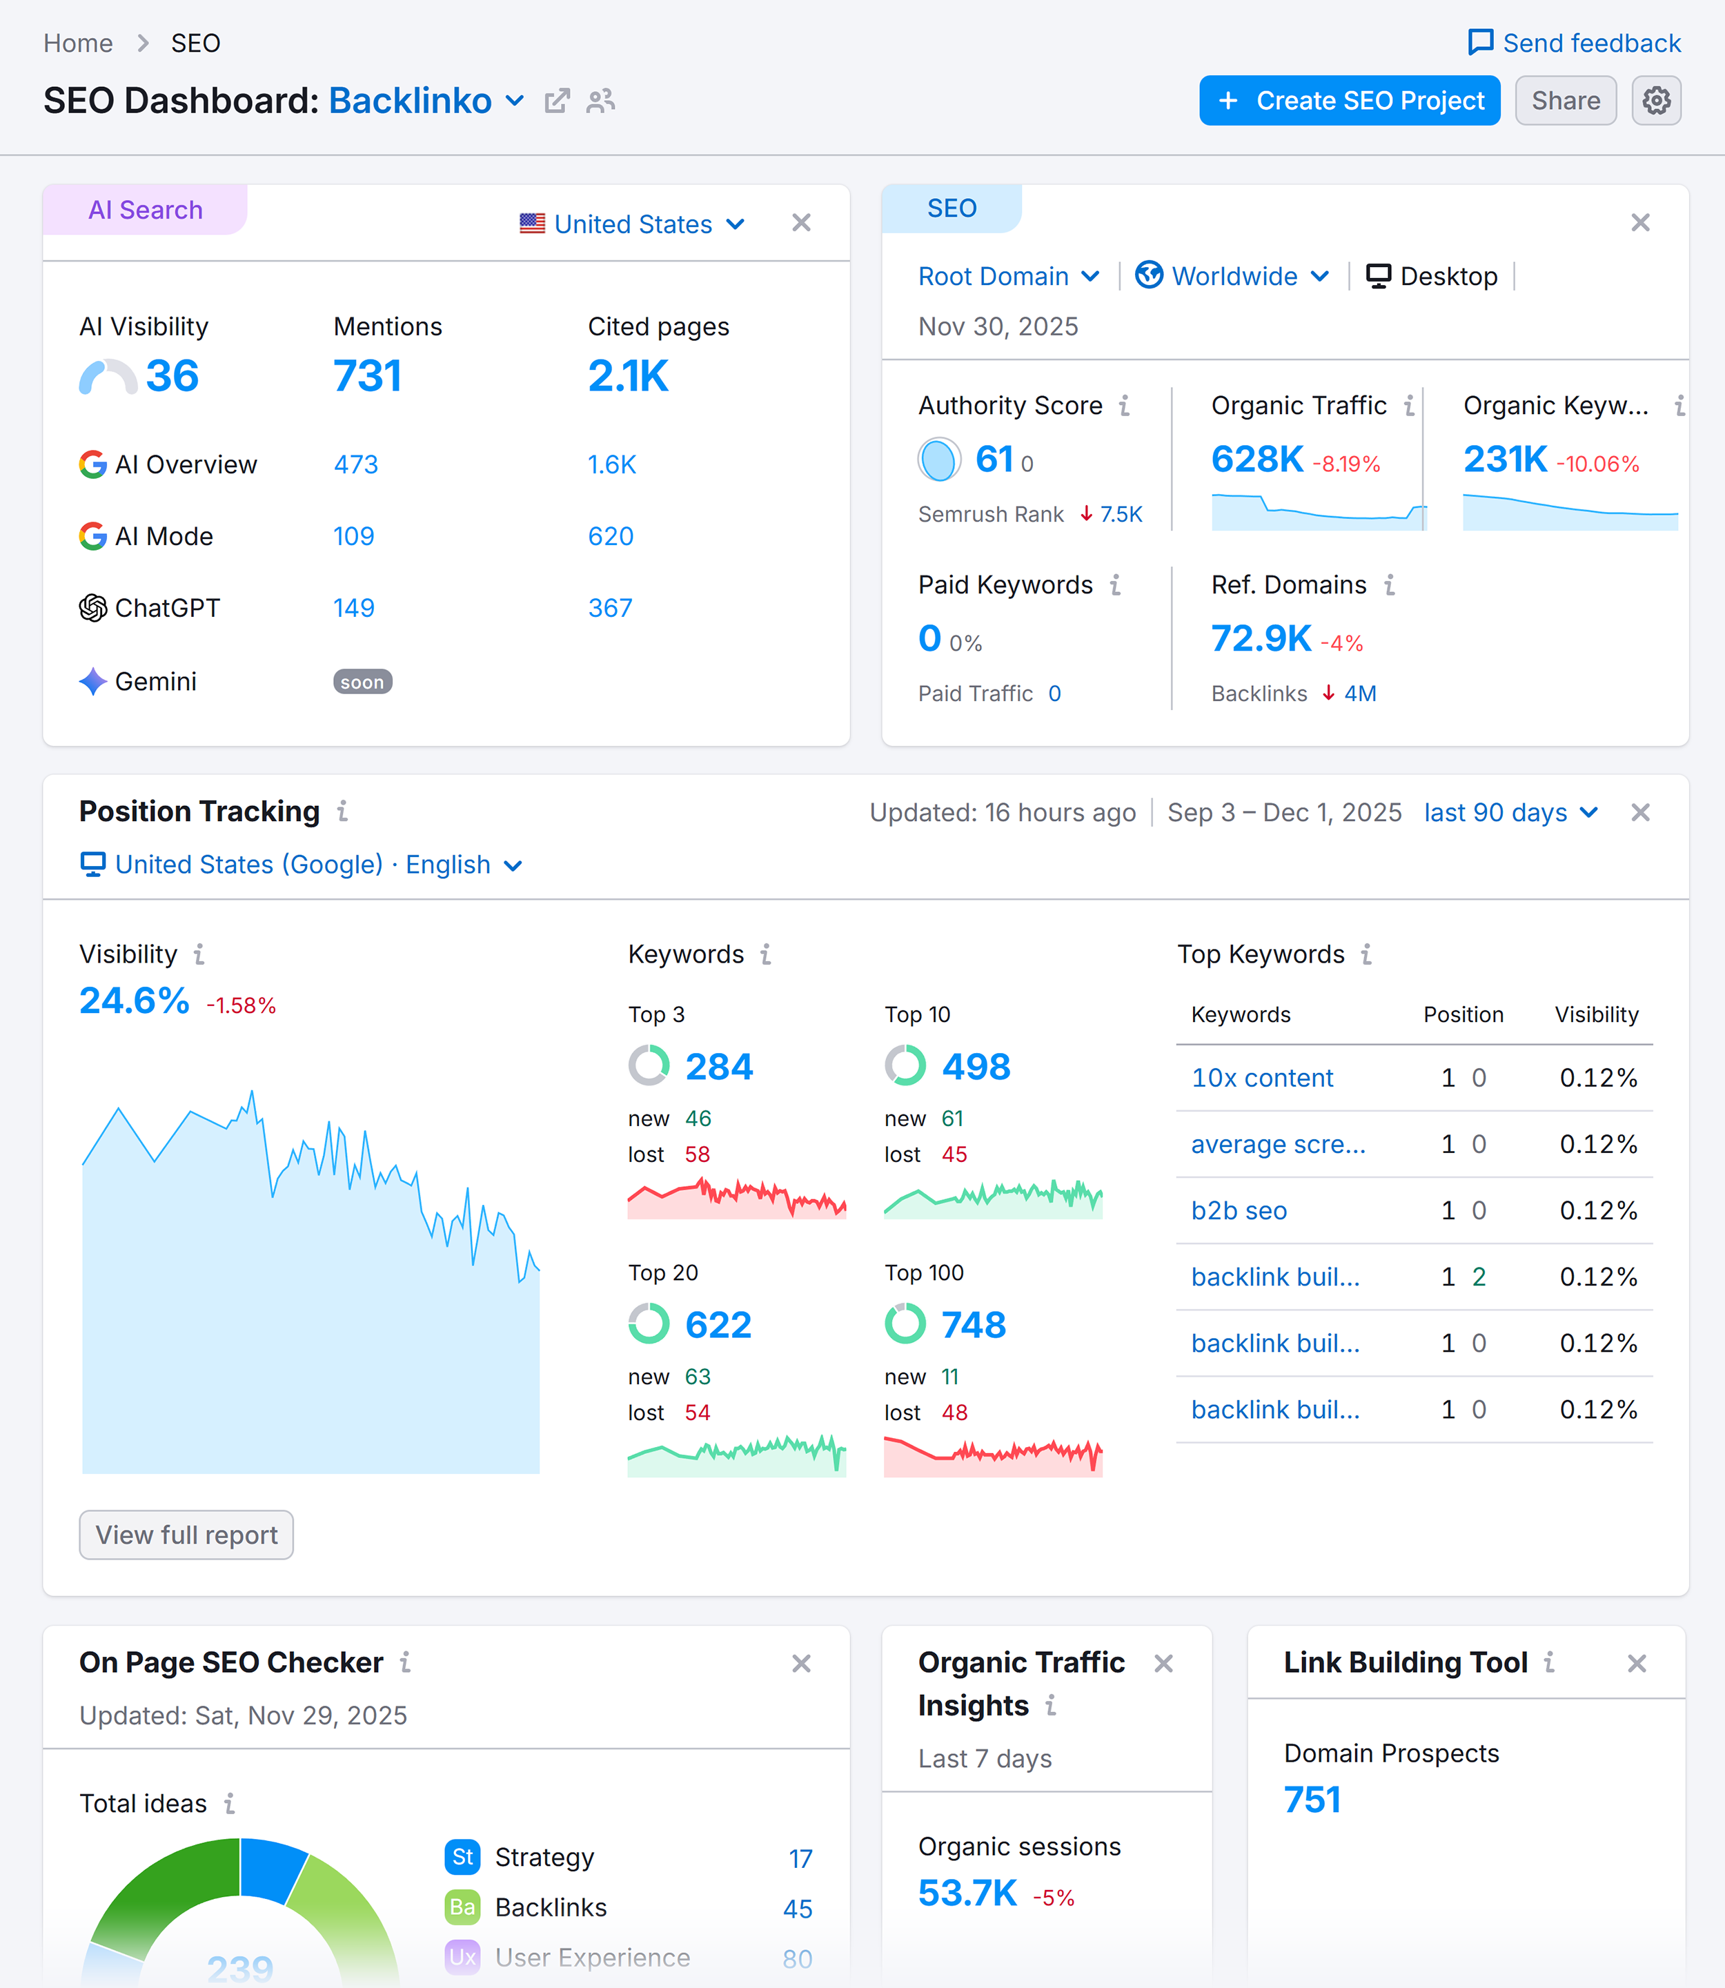The width and height of the screenshot is (1725, 1988).
Task: Navigate to Home via the breadcrumb
Action: click(78, 42)
